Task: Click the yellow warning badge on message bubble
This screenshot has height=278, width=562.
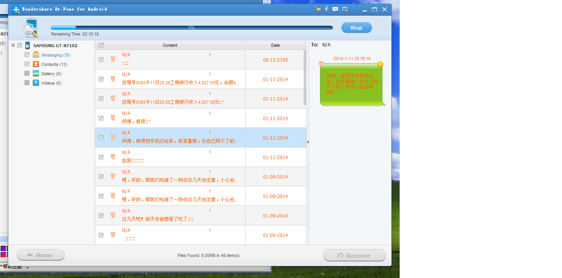Action: pos(380,64)
